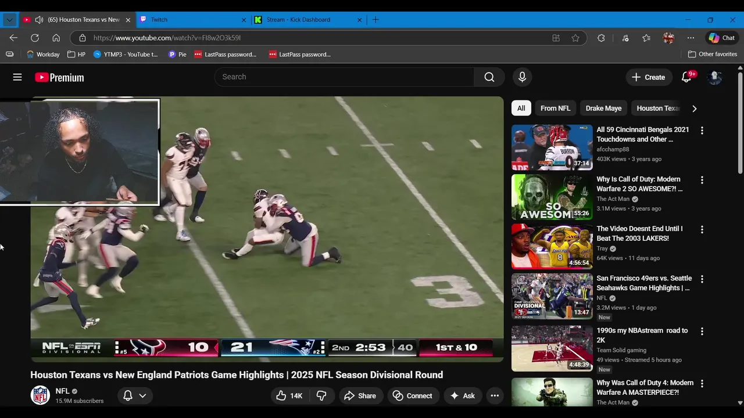The image size is (744, 418).
Task: Open the browser home page
Action: pos(56,38)
